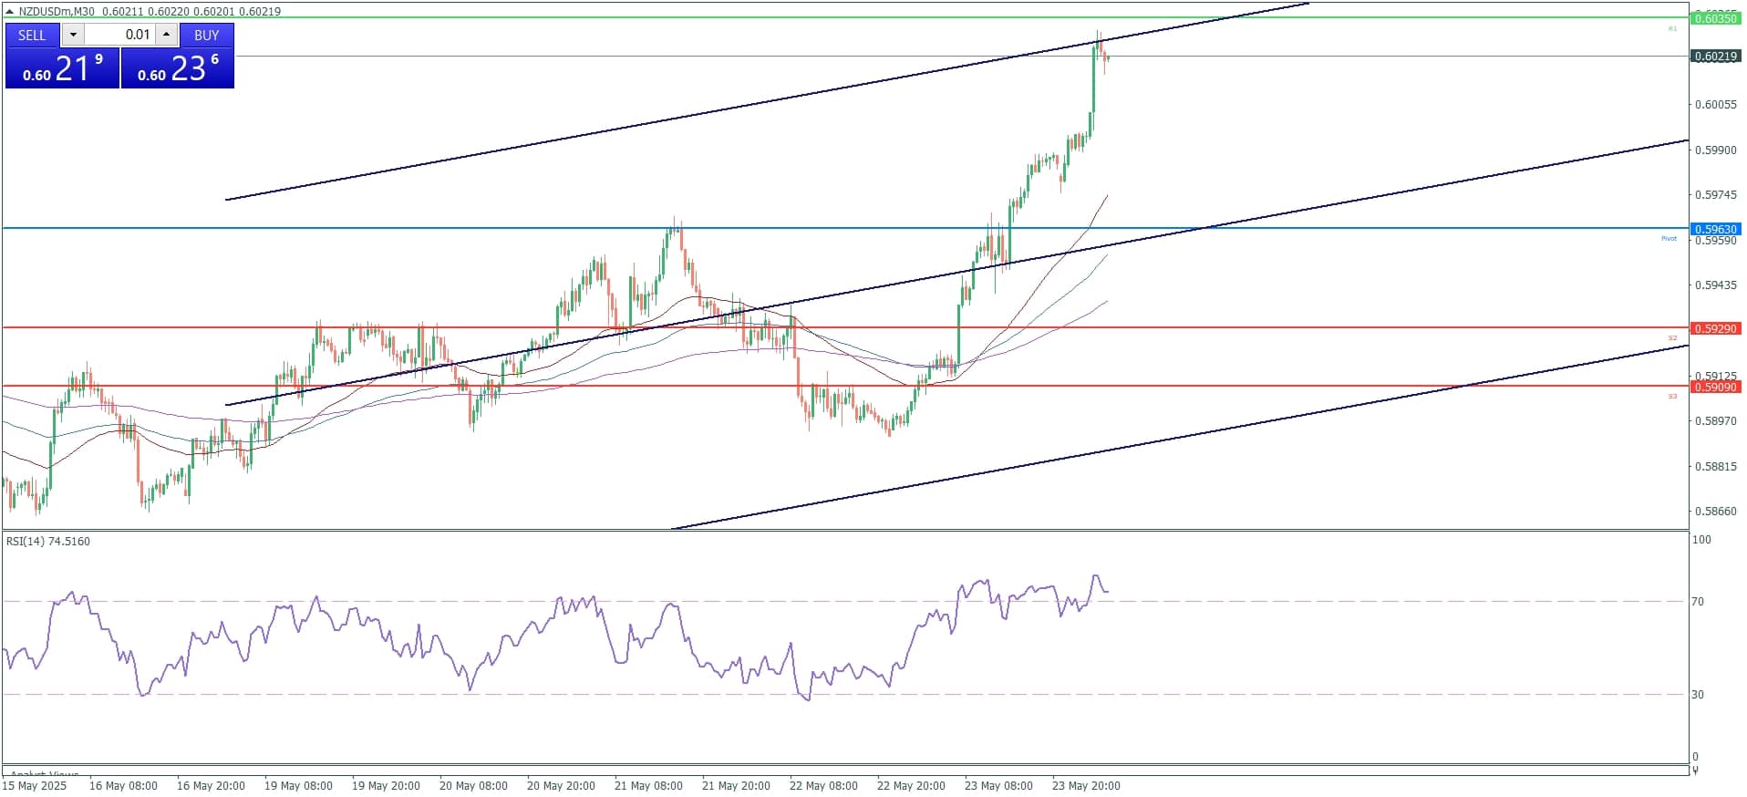Click the R1 level label
Image resolution: width=1747 pixels, height=797 pixels.
pyautogui.click(x=1672, y=29)
